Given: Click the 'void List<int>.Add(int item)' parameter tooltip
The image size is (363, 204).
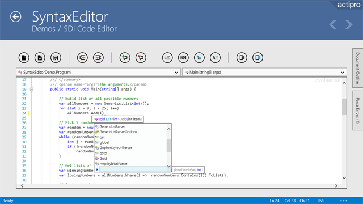Looking at the screenshot, I should point(117,119).
